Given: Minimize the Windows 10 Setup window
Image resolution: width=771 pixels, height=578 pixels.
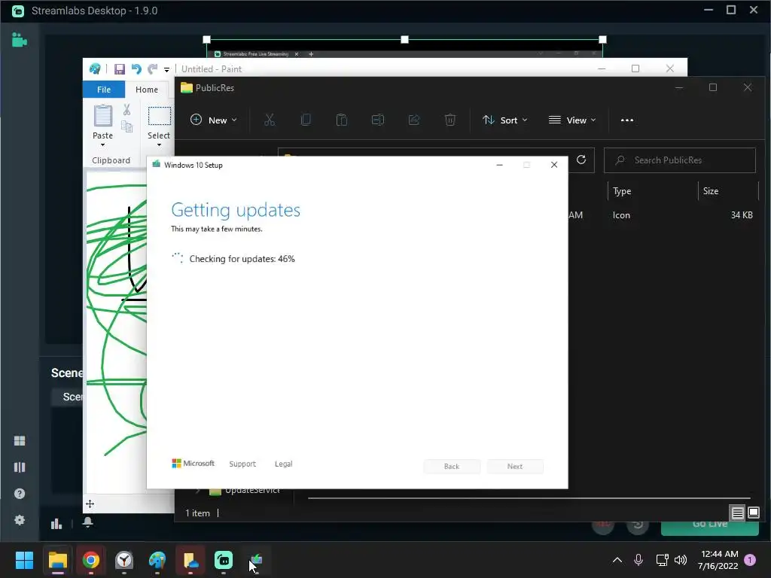Looking at the screenshot, I should pos(500,165).
